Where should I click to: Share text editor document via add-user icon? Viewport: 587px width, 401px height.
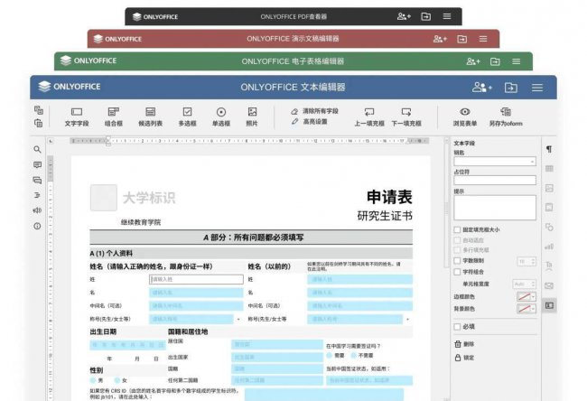(481, 88)
